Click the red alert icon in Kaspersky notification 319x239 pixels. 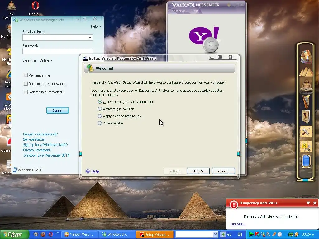tap(234, 204)
